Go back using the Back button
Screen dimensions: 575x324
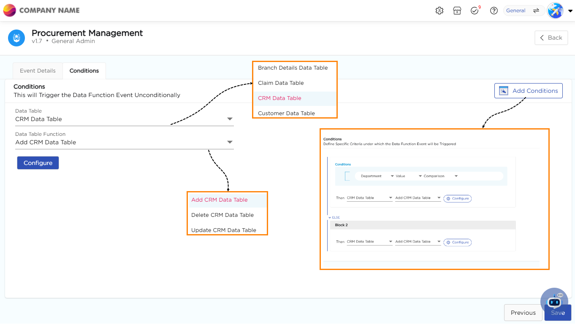point(551,38)
